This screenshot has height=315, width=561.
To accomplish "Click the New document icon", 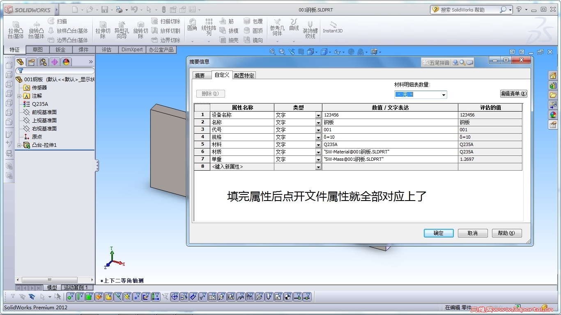I will pos(74,9).
